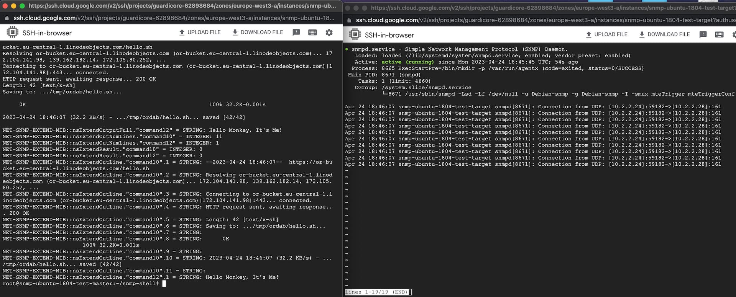736x297 pixels.
Task: Click the left window's SSH-in-browser chip logo
Action: click(12, 33)
